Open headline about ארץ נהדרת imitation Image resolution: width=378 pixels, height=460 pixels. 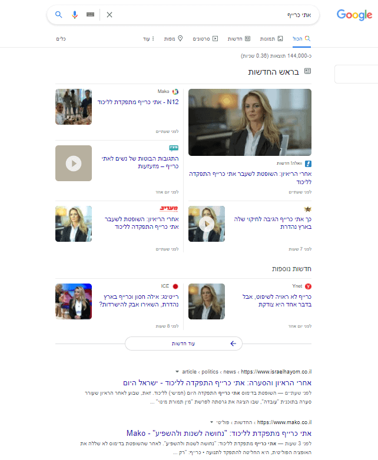pos(273,223)
